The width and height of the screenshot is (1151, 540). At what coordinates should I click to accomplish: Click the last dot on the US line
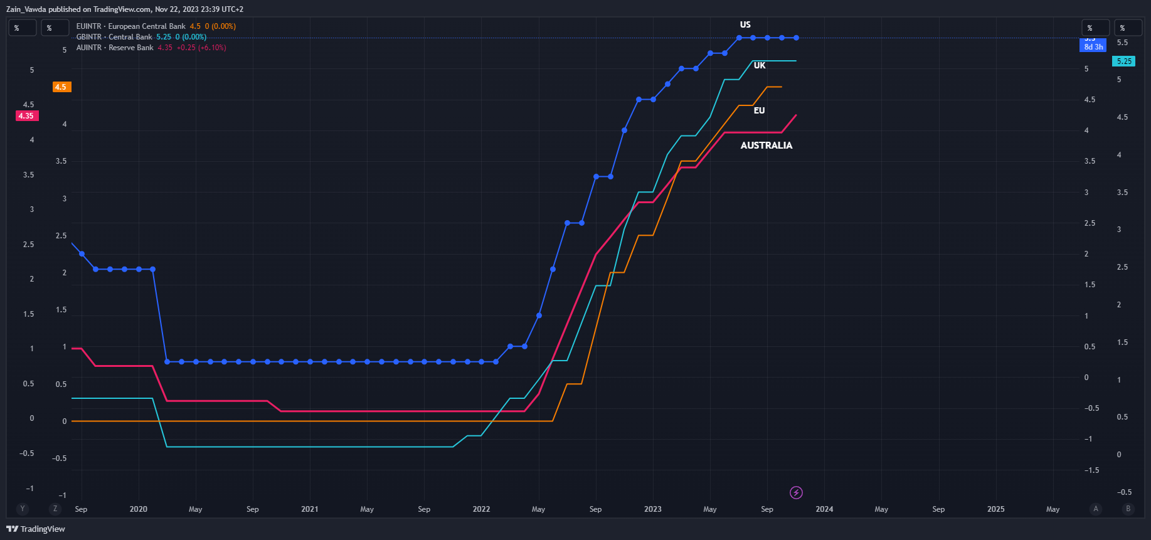(796, 38)
